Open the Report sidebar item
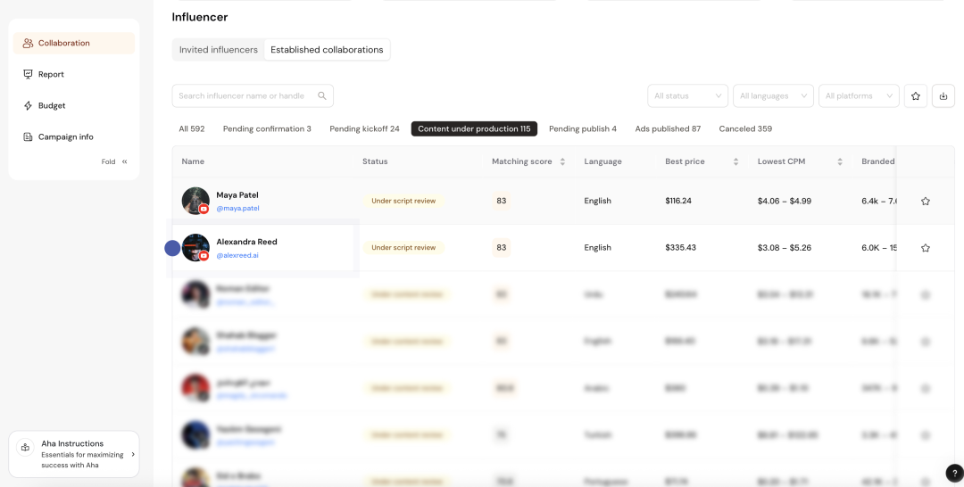 tap(51, 74)
